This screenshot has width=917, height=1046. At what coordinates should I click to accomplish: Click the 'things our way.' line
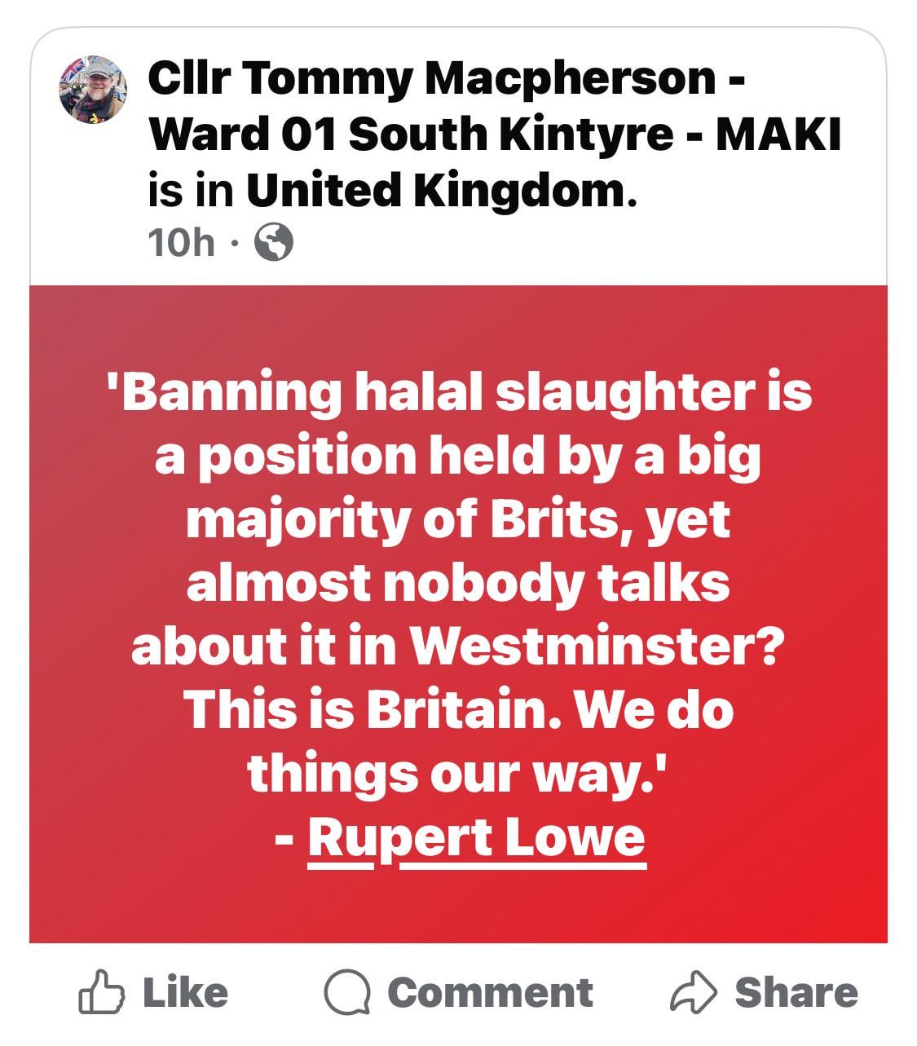point(458,772)
